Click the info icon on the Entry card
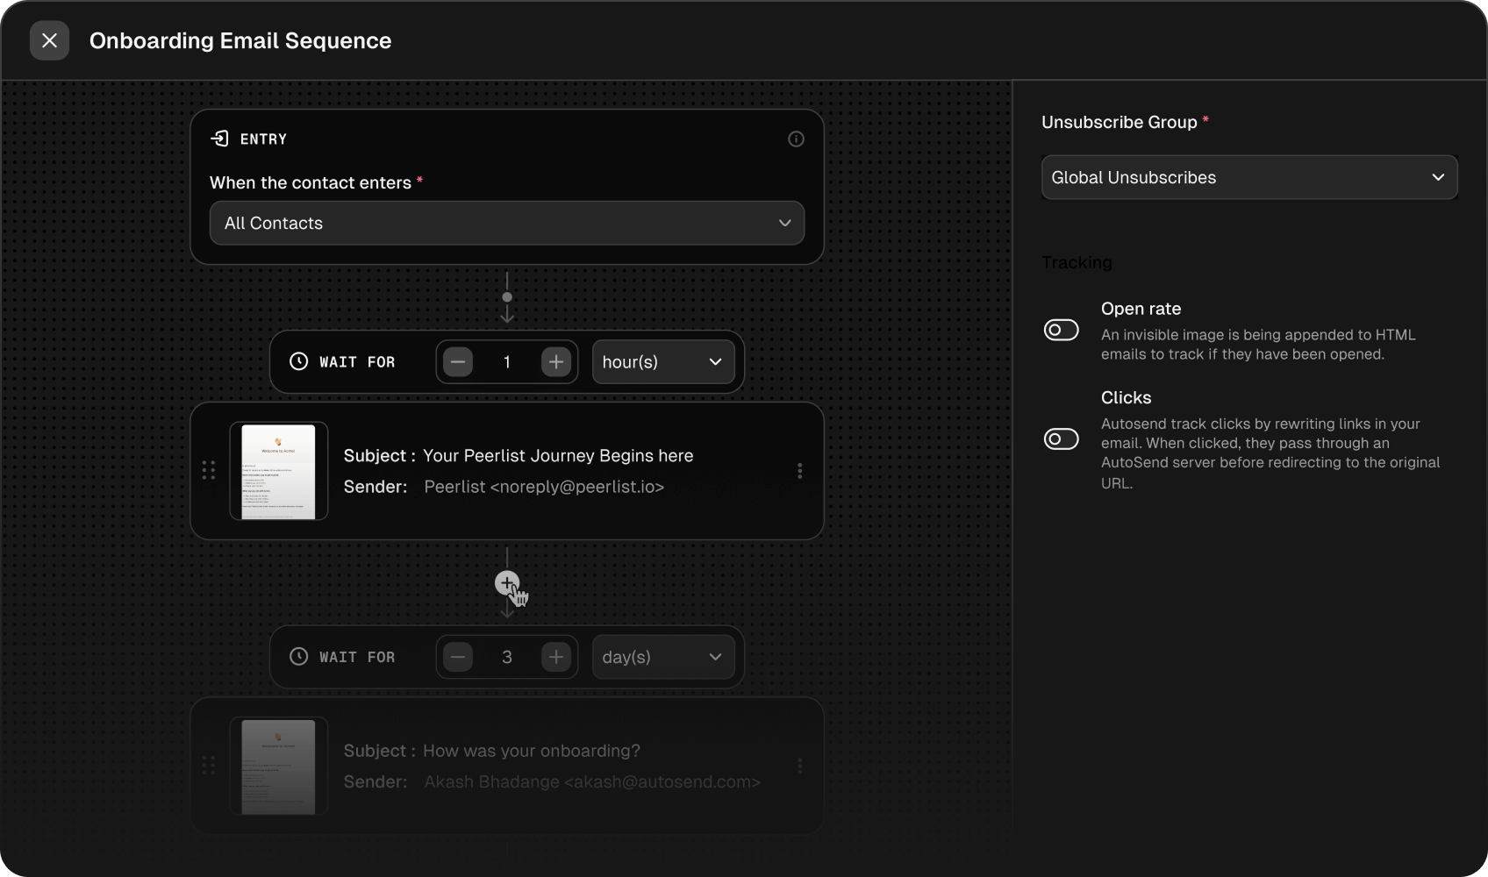The height and width of the screenshot is (877, 1488). (x=796, y=139)
